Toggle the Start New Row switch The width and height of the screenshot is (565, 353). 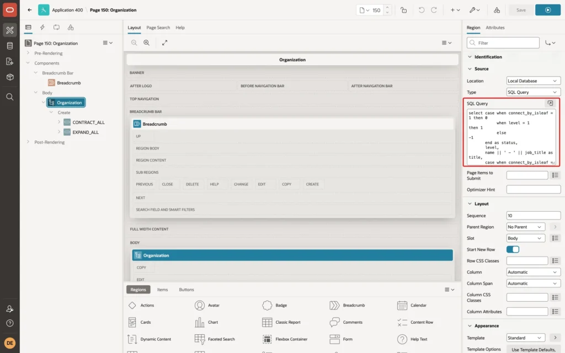(513, 249)
